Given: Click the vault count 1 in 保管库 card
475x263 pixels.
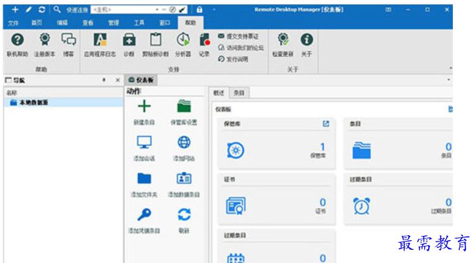Looking at the screenshot, I should [322, 147].
